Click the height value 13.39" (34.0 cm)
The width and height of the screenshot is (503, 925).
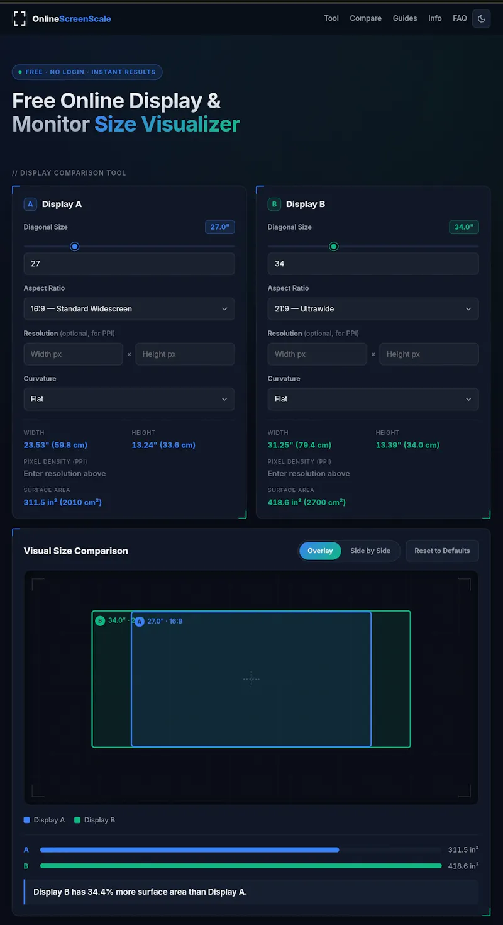(407, 445)
